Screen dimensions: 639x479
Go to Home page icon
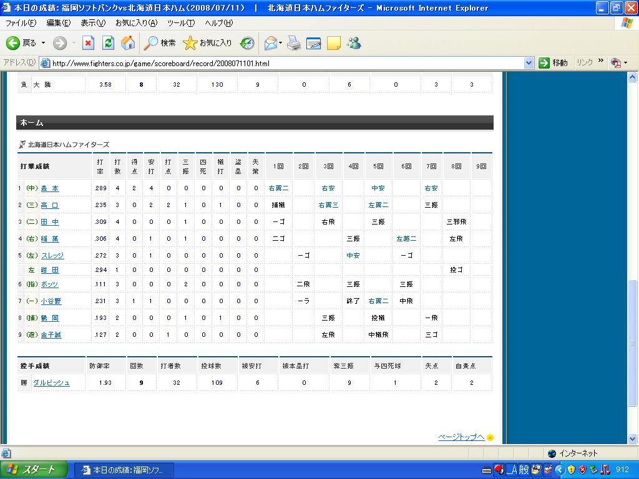pyautogui.click(x=128, y=43)
